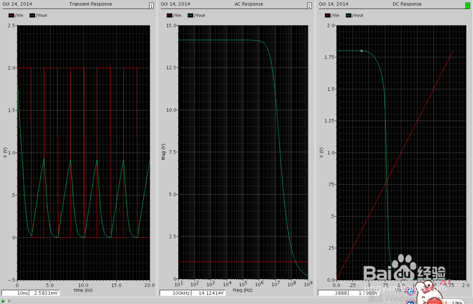473x304 pixels.
Task: Click the 10^9 tick label on frequency axis
Action: [x=308, y=284]
